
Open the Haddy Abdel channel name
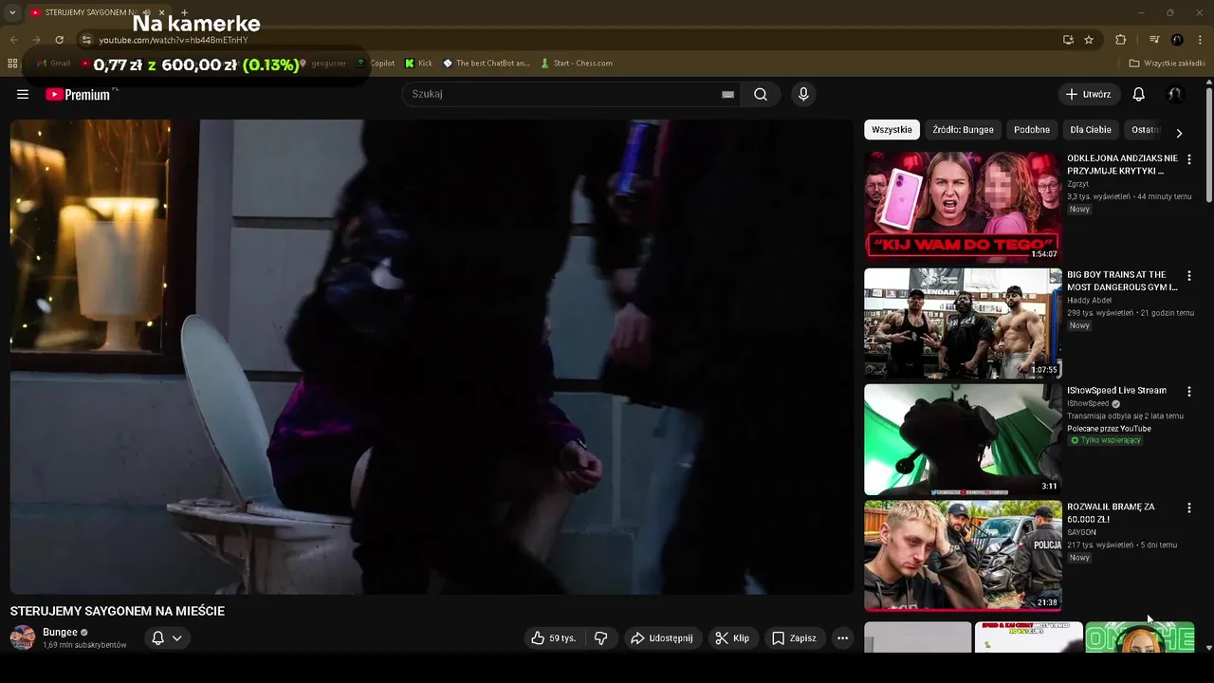(x=1089, y=301)
